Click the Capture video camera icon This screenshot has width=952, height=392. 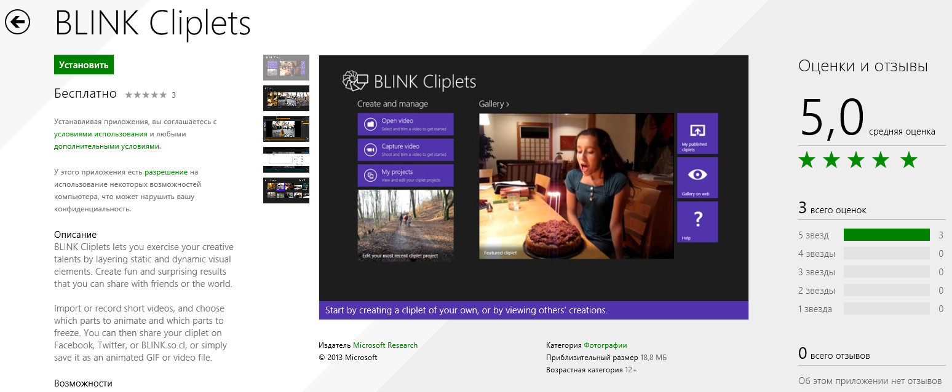coord(370,150)
